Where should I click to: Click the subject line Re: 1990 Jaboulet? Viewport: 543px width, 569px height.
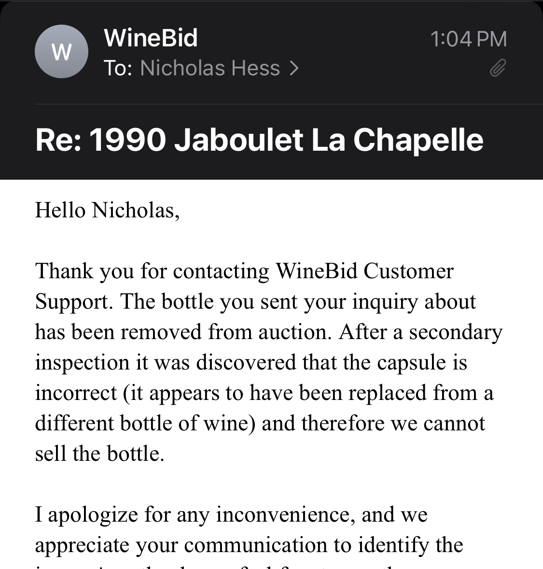tap(169, 140)
